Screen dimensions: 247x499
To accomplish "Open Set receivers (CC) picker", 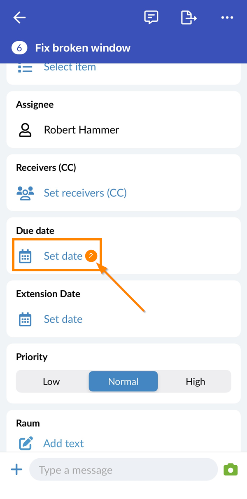I will [x=85, y=193].
